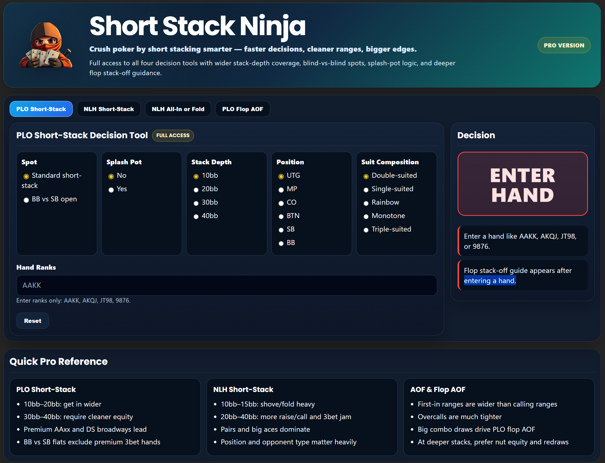Viewport: 605px width, 463px height.
Task: Click the 'Enter a hand like AAKK' hint
Action: (x=522, y=241)
